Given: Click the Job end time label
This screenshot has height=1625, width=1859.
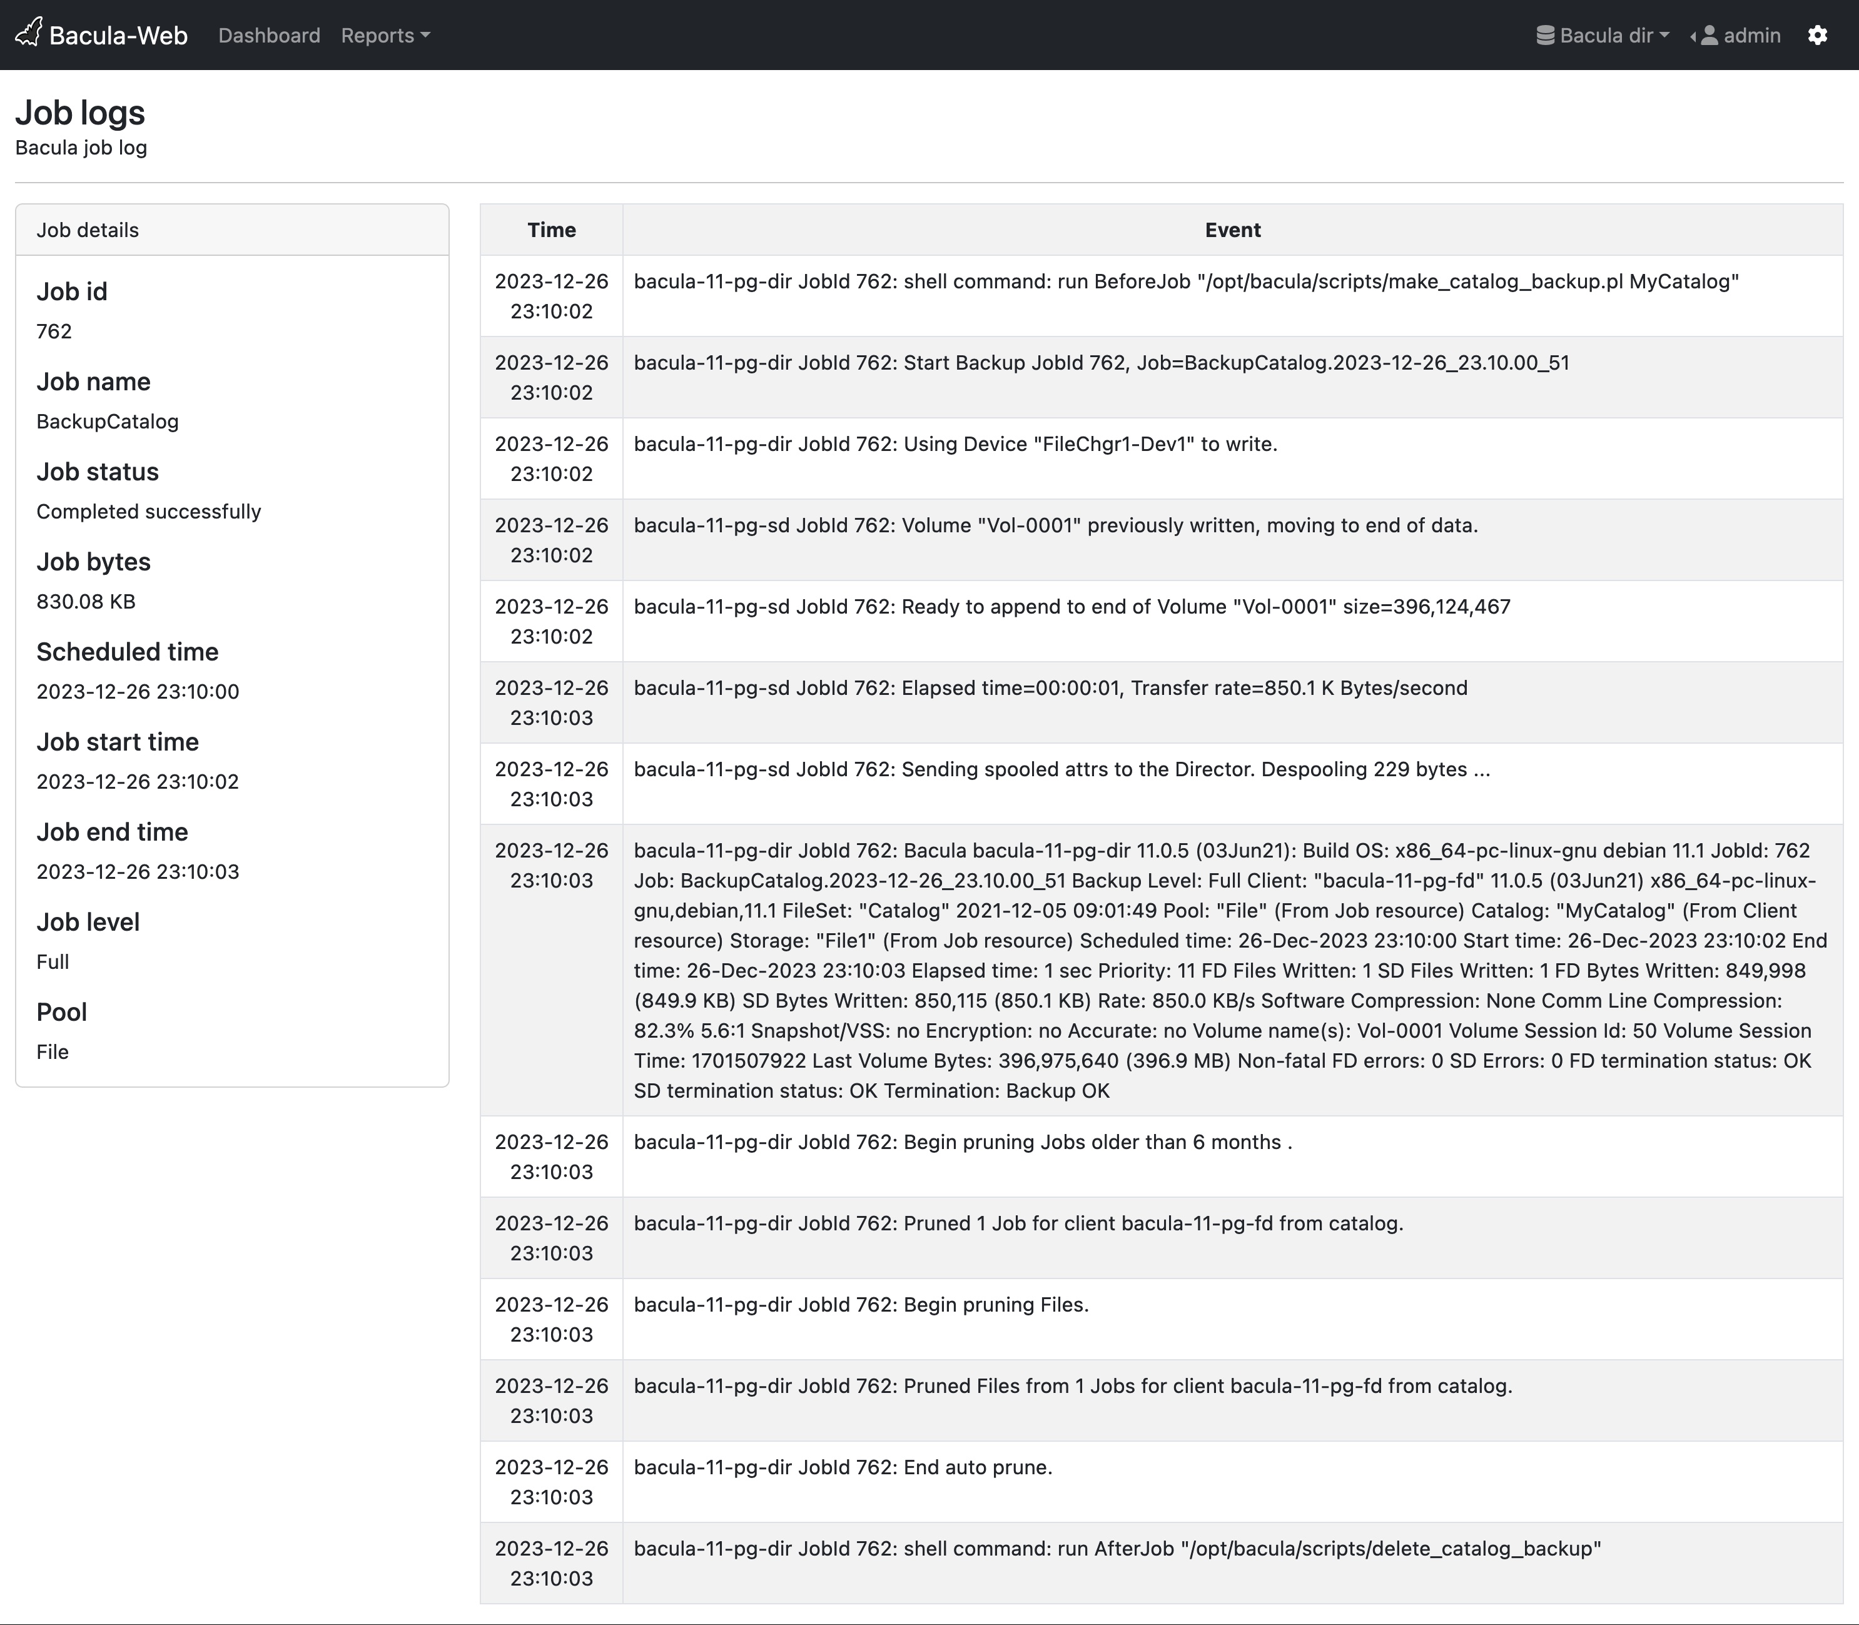Looking at the screenshot, I should click(x=113, y=833).
